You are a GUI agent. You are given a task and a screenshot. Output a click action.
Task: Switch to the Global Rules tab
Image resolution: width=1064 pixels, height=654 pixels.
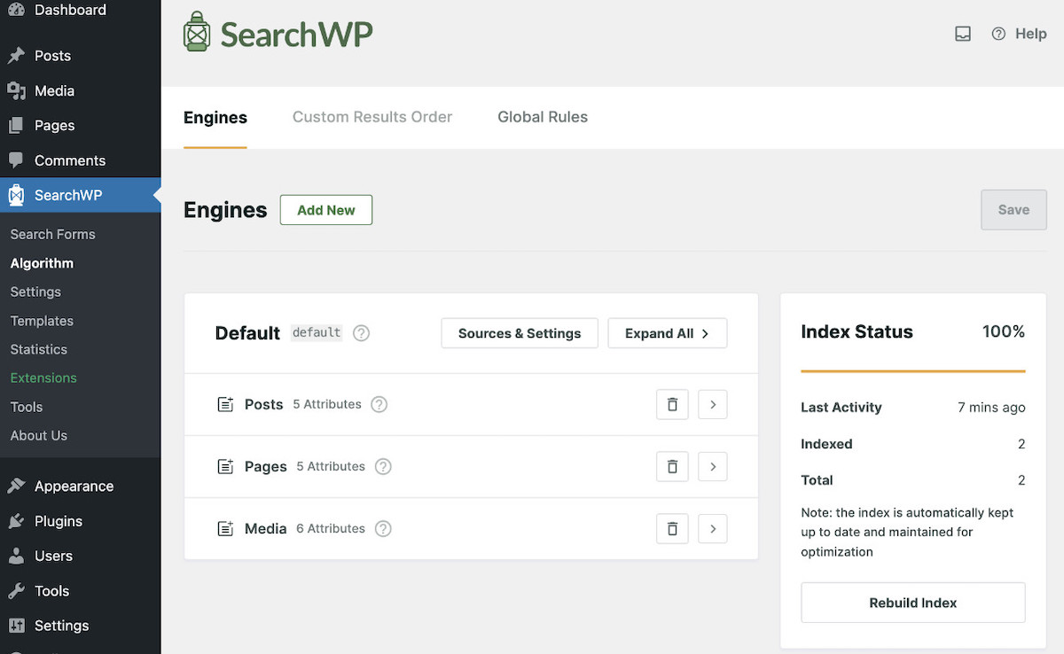coord(543,117)
